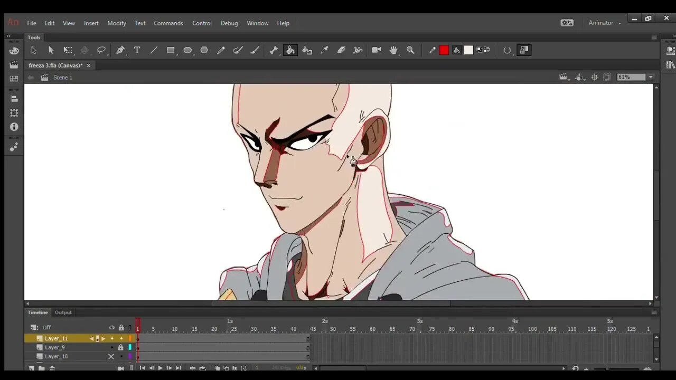This screenshot has height=380, width=676.
Task: Choose the Oval tool
Action: (x=187, y=50)
